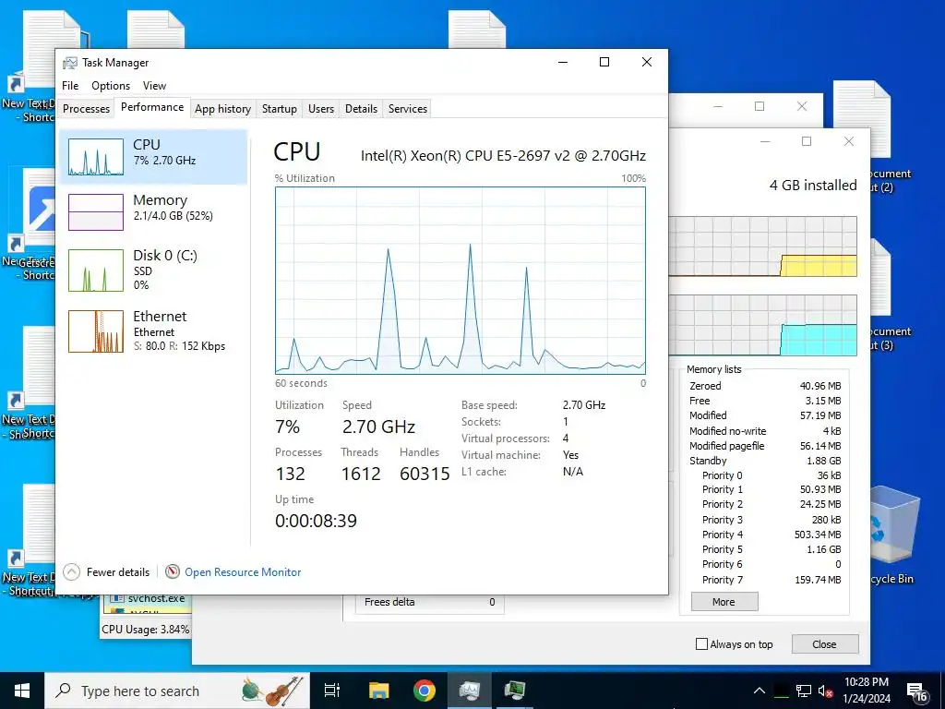Click the Up time value 0:00:08:39
The image size is (945, 709).
click(316, 521)
